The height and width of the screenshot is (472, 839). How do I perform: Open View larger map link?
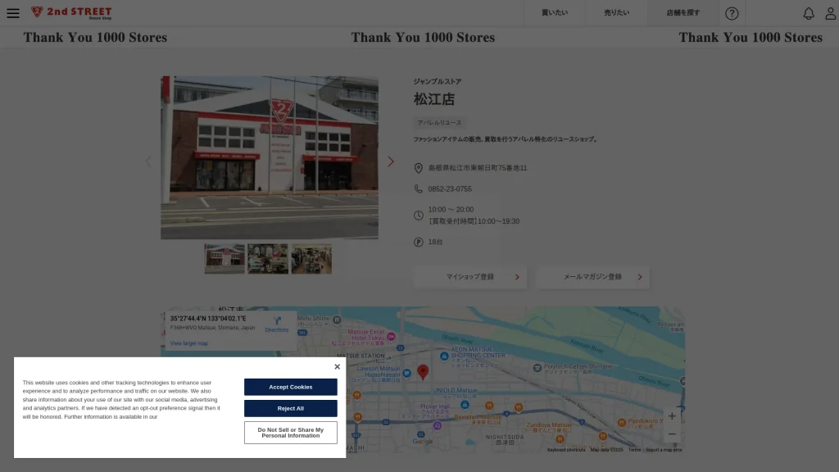(189, 343)
